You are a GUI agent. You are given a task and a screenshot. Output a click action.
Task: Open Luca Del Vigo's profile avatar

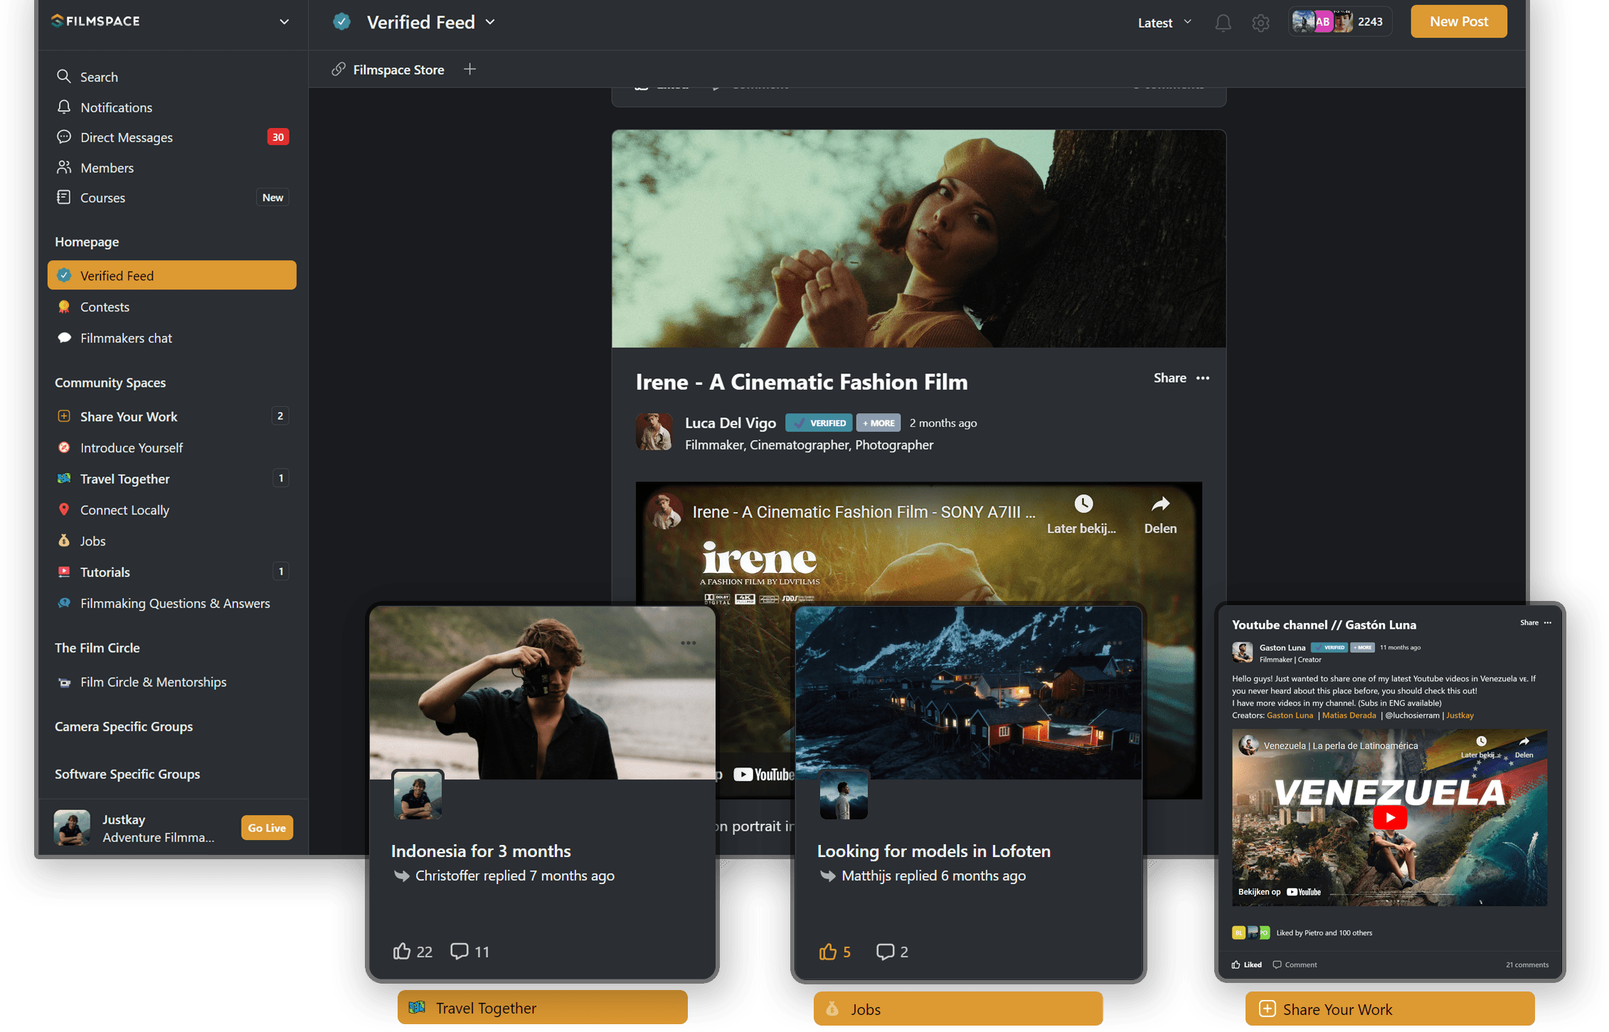[654, 432]
